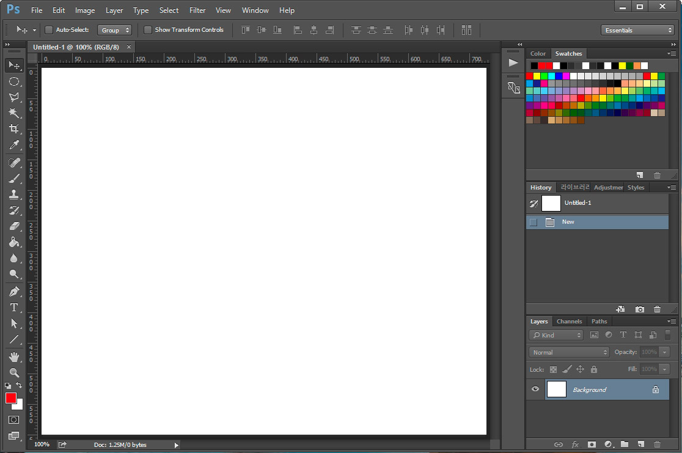The height and width of the screenshot is (453, 682).
Task: Select the Hand tool
Action: pos(14,357)
